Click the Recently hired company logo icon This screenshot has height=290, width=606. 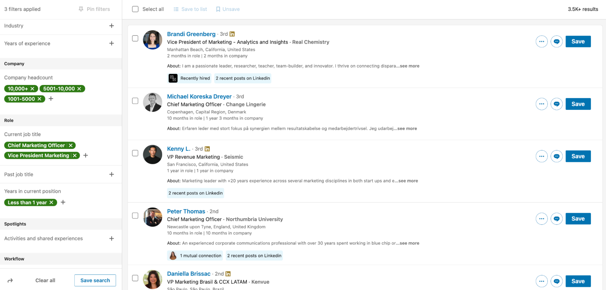[x=173, y=78]
